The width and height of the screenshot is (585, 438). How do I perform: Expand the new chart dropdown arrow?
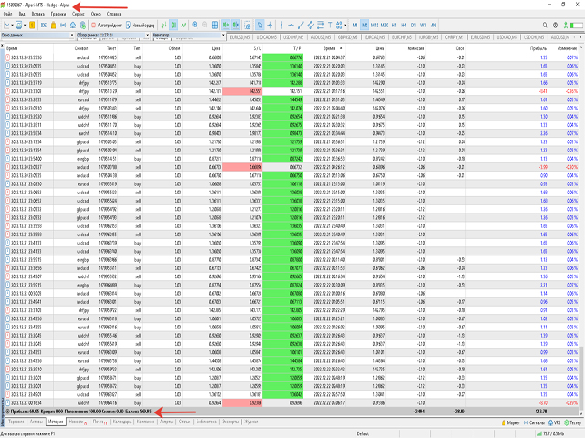point(12,26)
